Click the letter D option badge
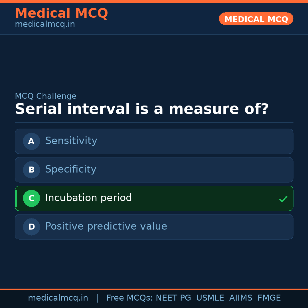Viewport: 308px width, 308px height. pyautogui.click(x=31, y=227)
